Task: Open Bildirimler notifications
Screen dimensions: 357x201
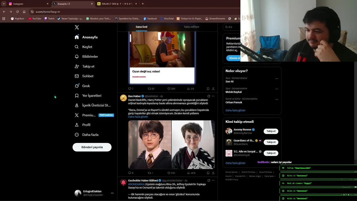Action: click(86, 56)
